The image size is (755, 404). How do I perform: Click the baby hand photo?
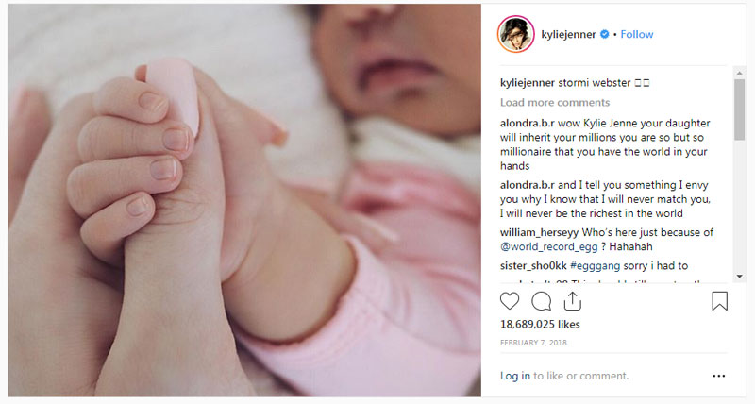point(244,200)
